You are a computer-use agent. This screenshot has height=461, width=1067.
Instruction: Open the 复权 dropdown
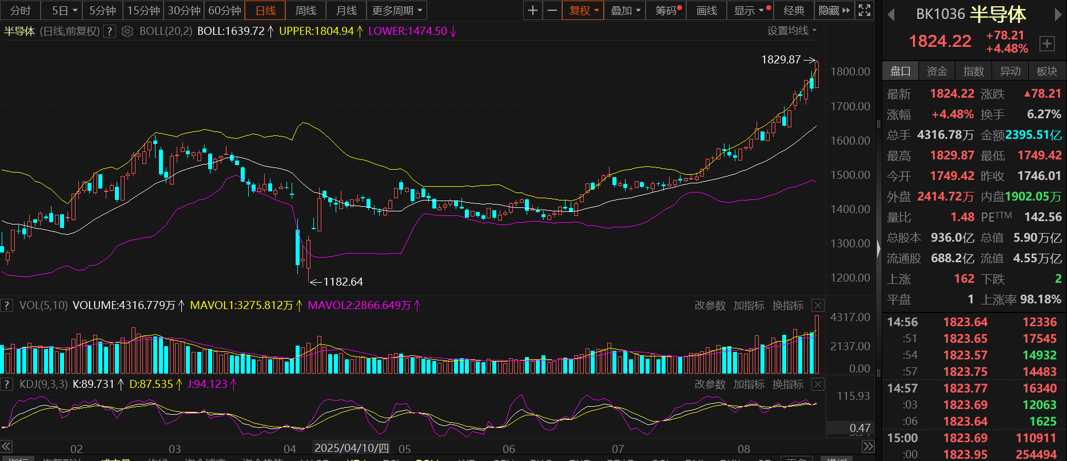(x=583, y=10)
